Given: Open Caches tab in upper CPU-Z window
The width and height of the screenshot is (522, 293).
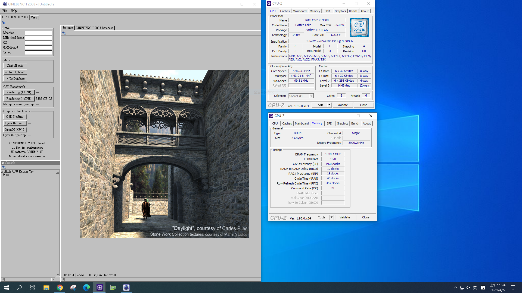Looking at the screenshot, I should [285, 11].
